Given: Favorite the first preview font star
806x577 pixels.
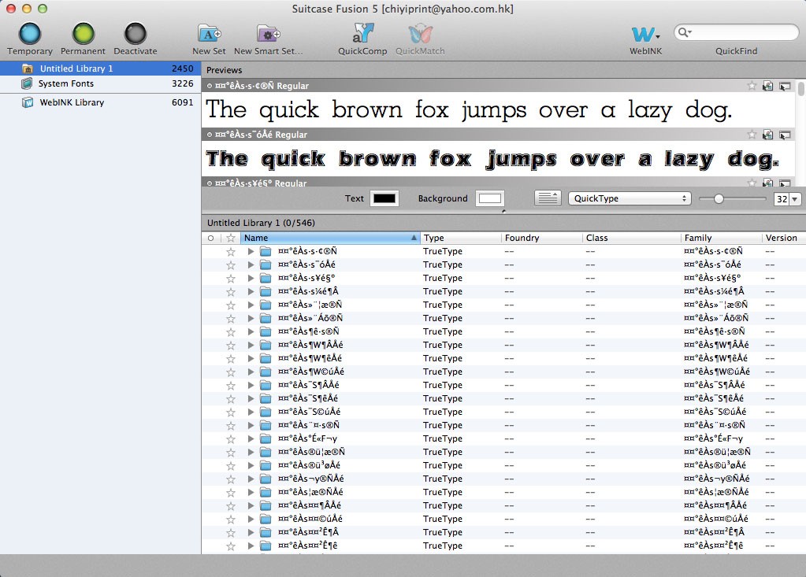Looking at the screenshot, I should 752,86.
